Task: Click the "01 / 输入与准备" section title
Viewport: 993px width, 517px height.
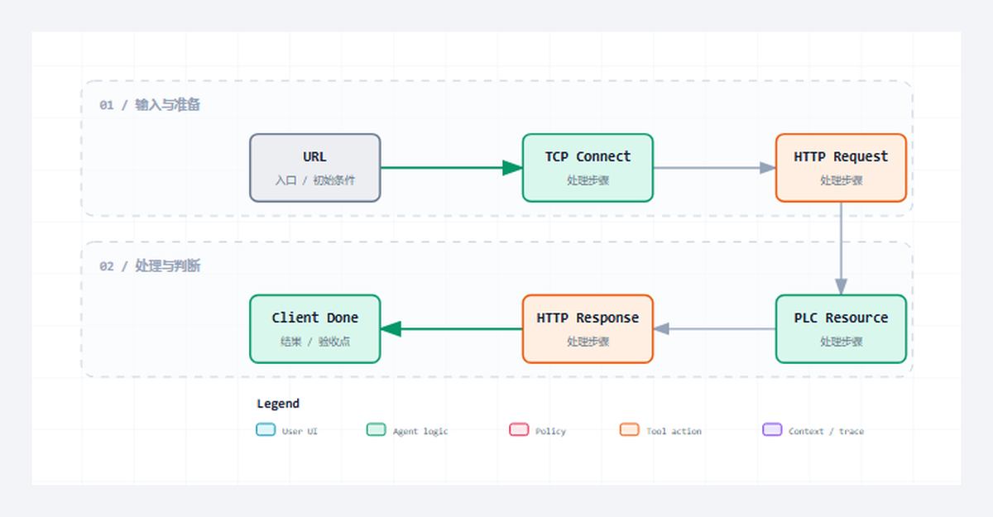Action: point(150,105)
